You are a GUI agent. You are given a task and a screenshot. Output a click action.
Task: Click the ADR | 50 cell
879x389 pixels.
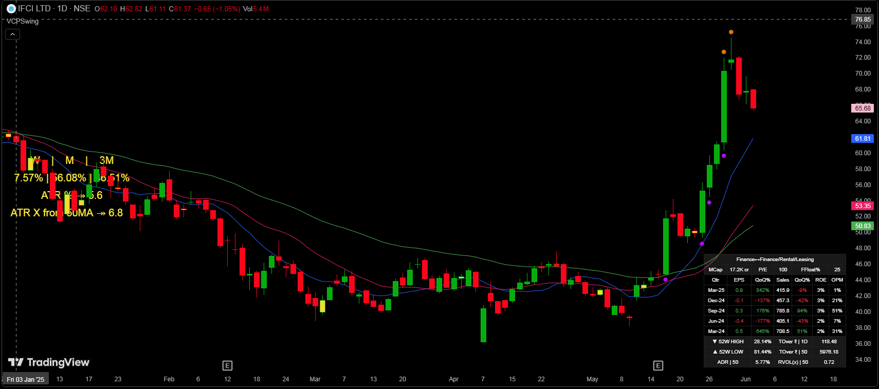[728, 362]
